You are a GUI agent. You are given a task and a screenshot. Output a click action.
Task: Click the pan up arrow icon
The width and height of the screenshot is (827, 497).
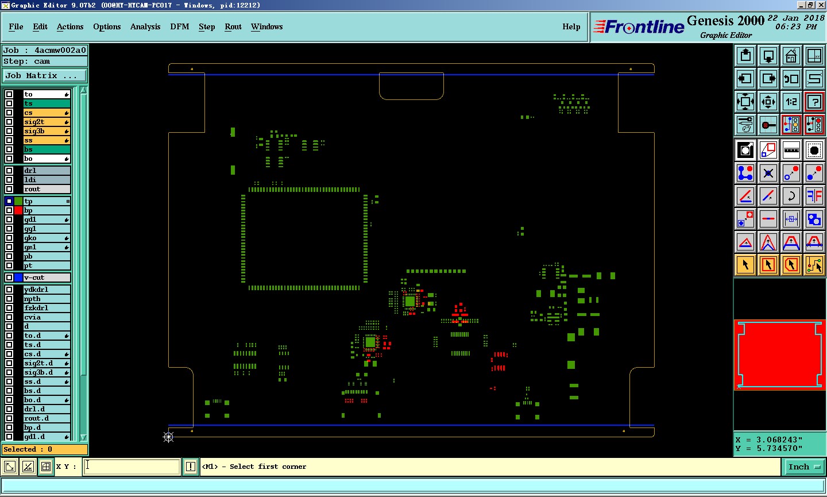pos(745,56)
